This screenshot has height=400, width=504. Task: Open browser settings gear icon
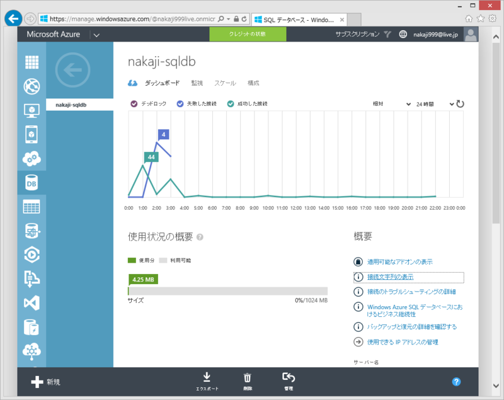493,19
